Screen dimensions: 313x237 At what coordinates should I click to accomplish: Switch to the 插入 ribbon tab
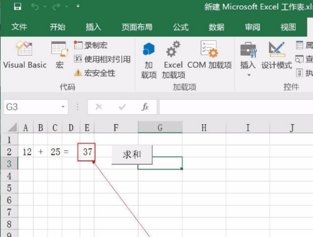[x=94, y=27]
